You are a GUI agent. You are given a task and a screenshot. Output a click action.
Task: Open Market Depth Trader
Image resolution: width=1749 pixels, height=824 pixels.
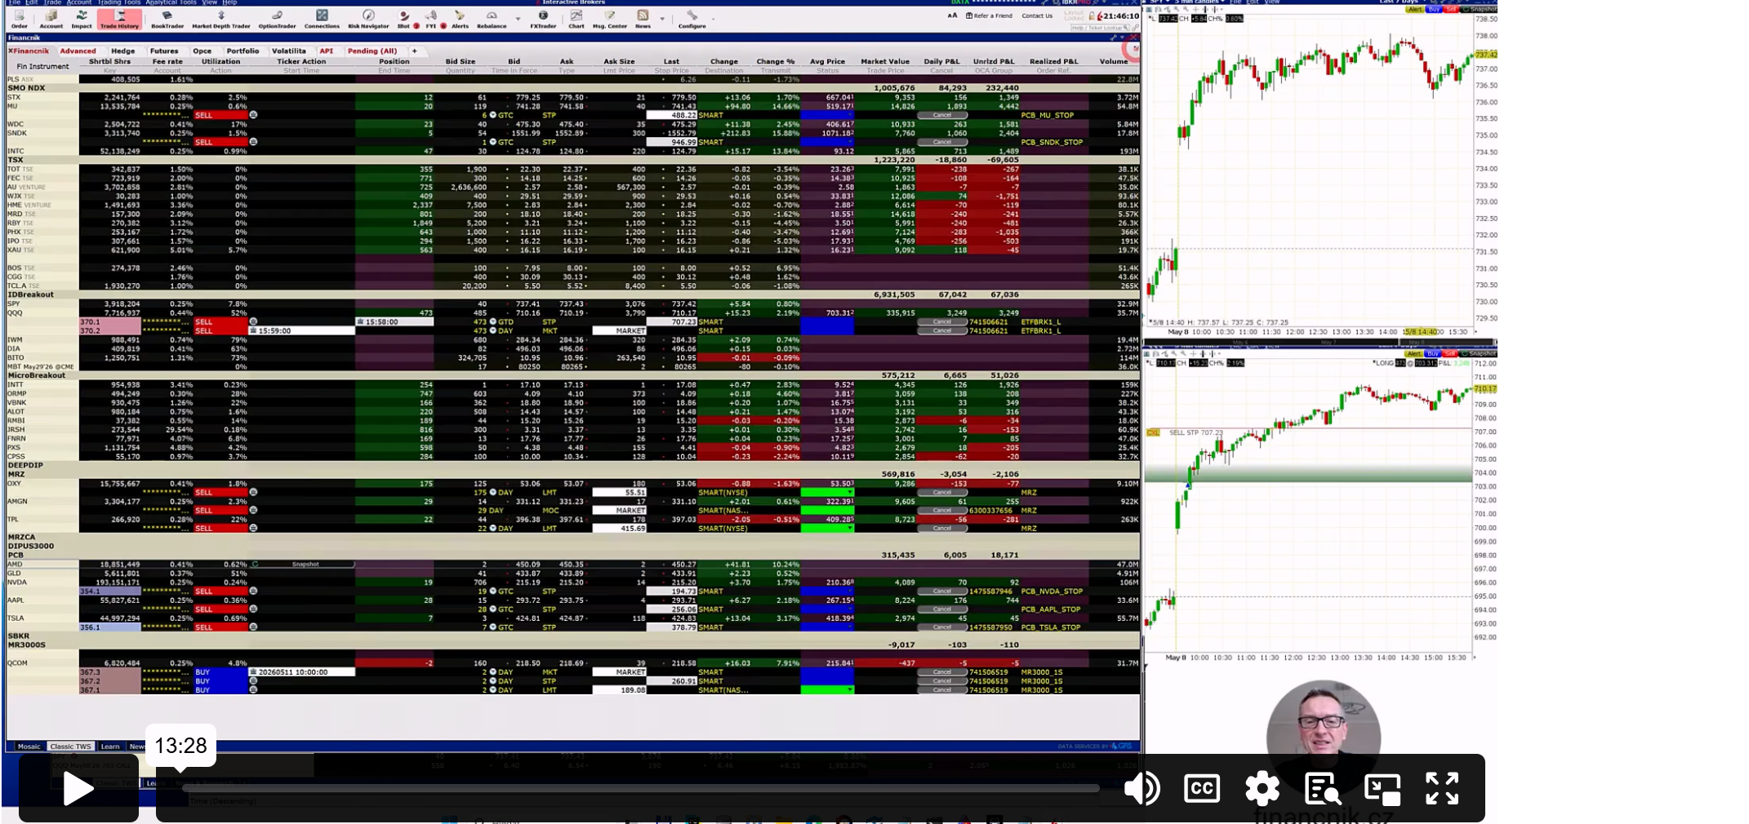pos(221,19)
